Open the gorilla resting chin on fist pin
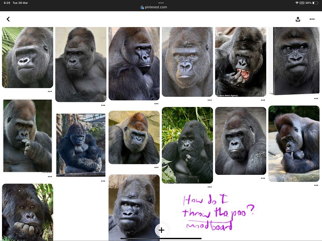 [x=294, y=144]
